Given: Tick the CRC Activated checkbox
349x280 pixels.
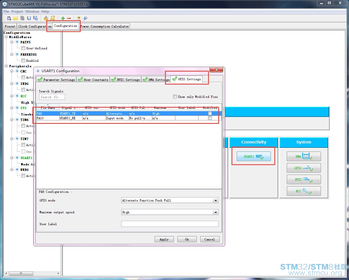Looking at the screenshot, I should pos(23,77).
